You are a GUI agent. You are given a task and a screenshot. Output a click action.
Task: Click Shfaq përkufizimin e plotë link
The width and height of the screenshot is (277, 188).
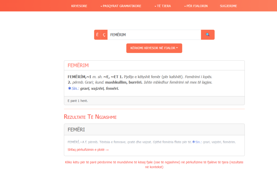click(x=88, y=150)
